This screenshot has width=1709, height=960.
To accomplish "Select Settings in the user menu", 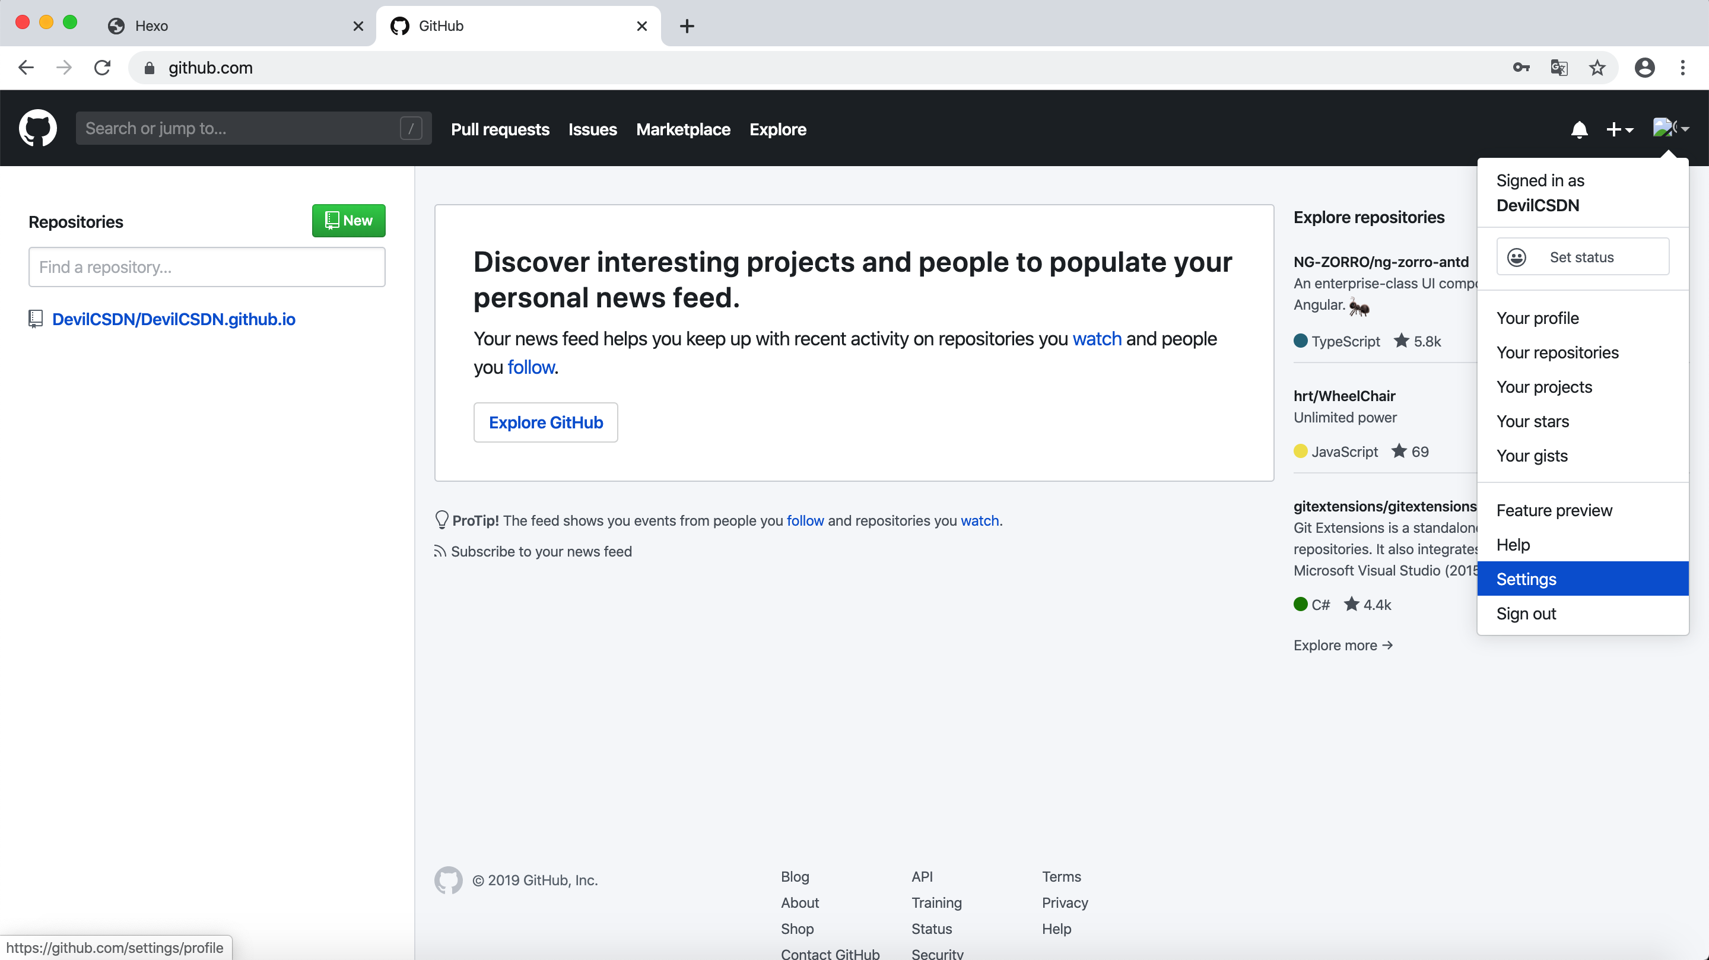I will tap(1526, 579).
